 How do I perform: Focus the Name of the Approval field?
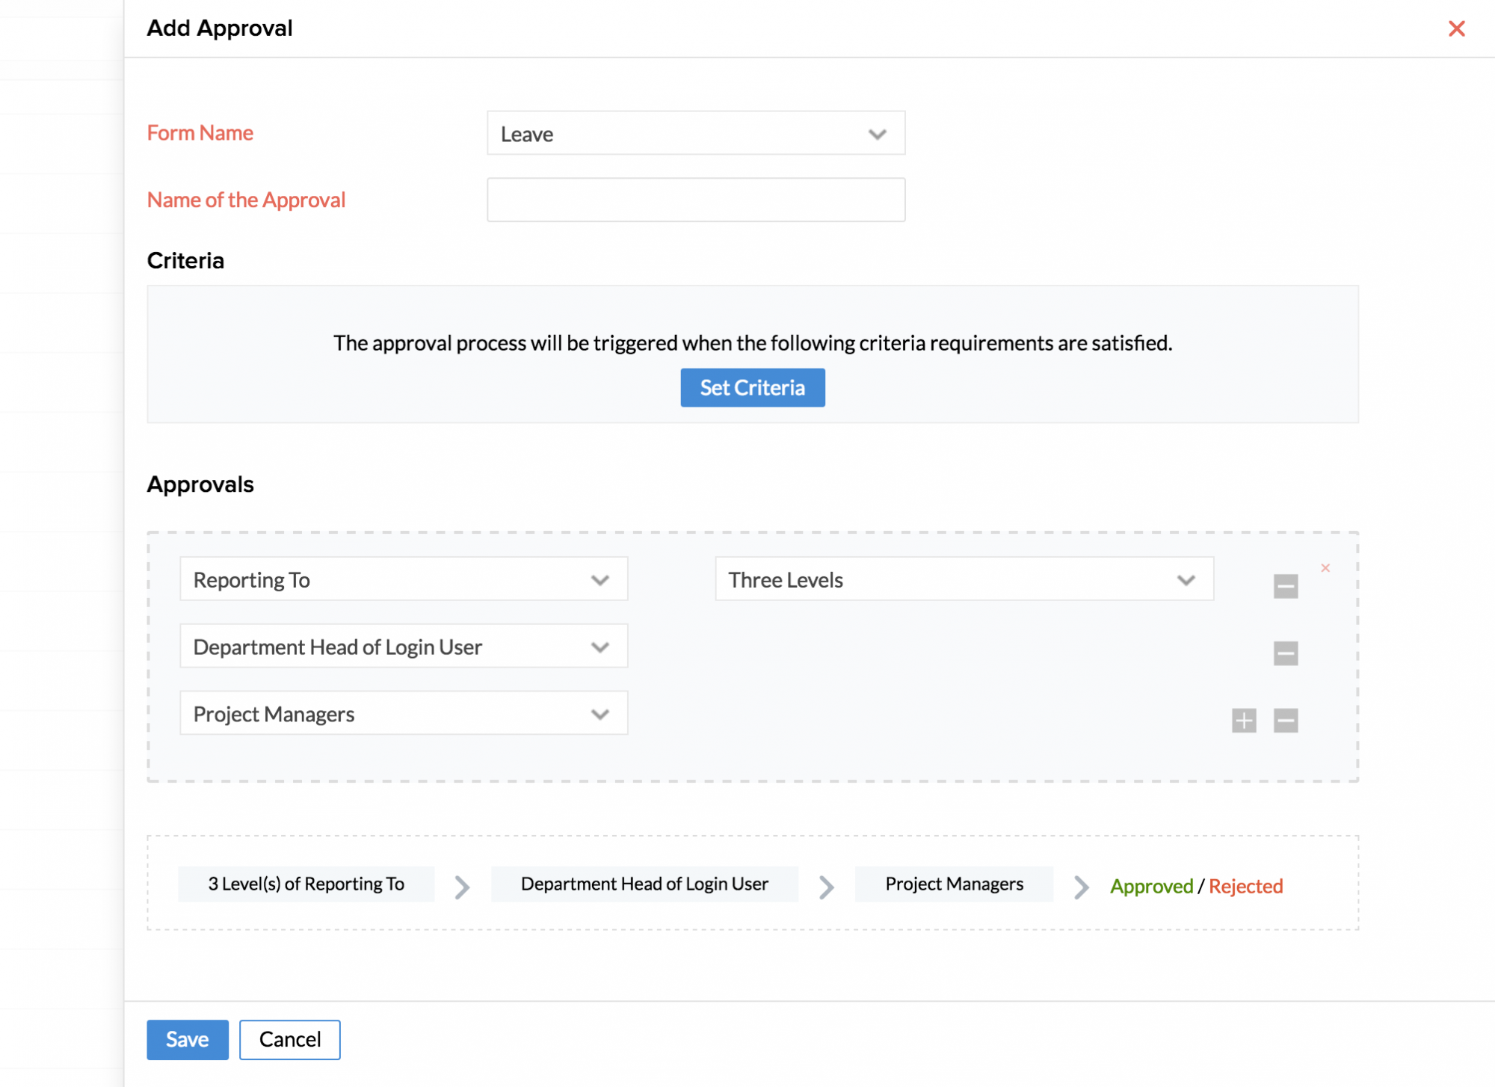pyautogui.click(x=695, y=200)
